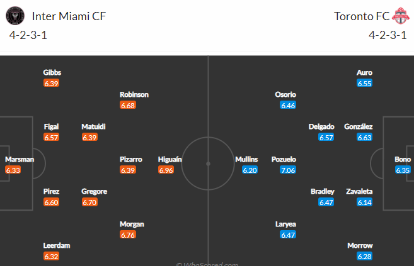Click the Inter Miami CF crest logo
The height and width of the screenshot is (266, 414).
(x=15, y=16)
